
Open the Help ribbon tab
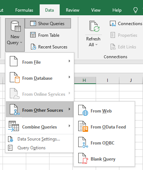point(117,10)
